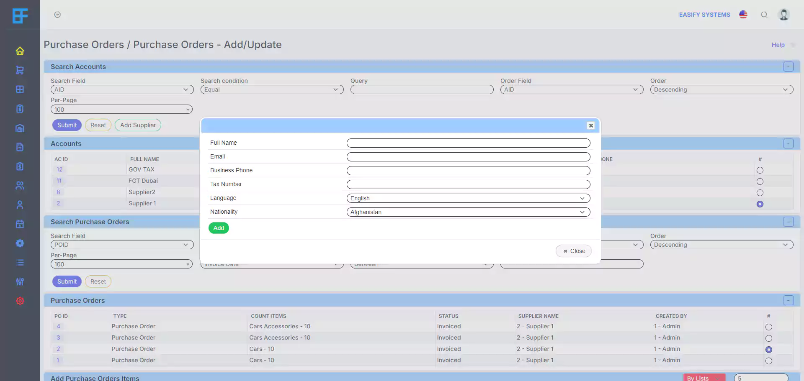
Task: Click the circular back arrow icon in header
Action: (x=57, y=15)
